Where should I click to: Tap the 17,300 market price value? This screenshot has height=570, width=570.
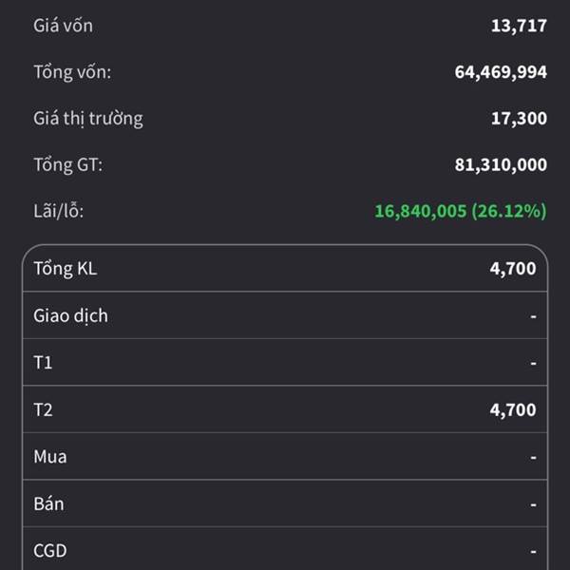click(519, 119)
